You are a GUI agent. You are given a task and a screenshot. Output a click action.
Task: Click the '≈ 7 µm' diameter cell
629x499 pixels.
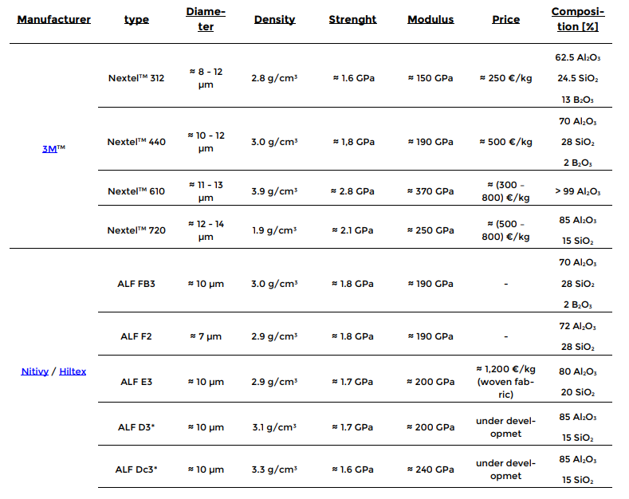click(x=206, y=336)
